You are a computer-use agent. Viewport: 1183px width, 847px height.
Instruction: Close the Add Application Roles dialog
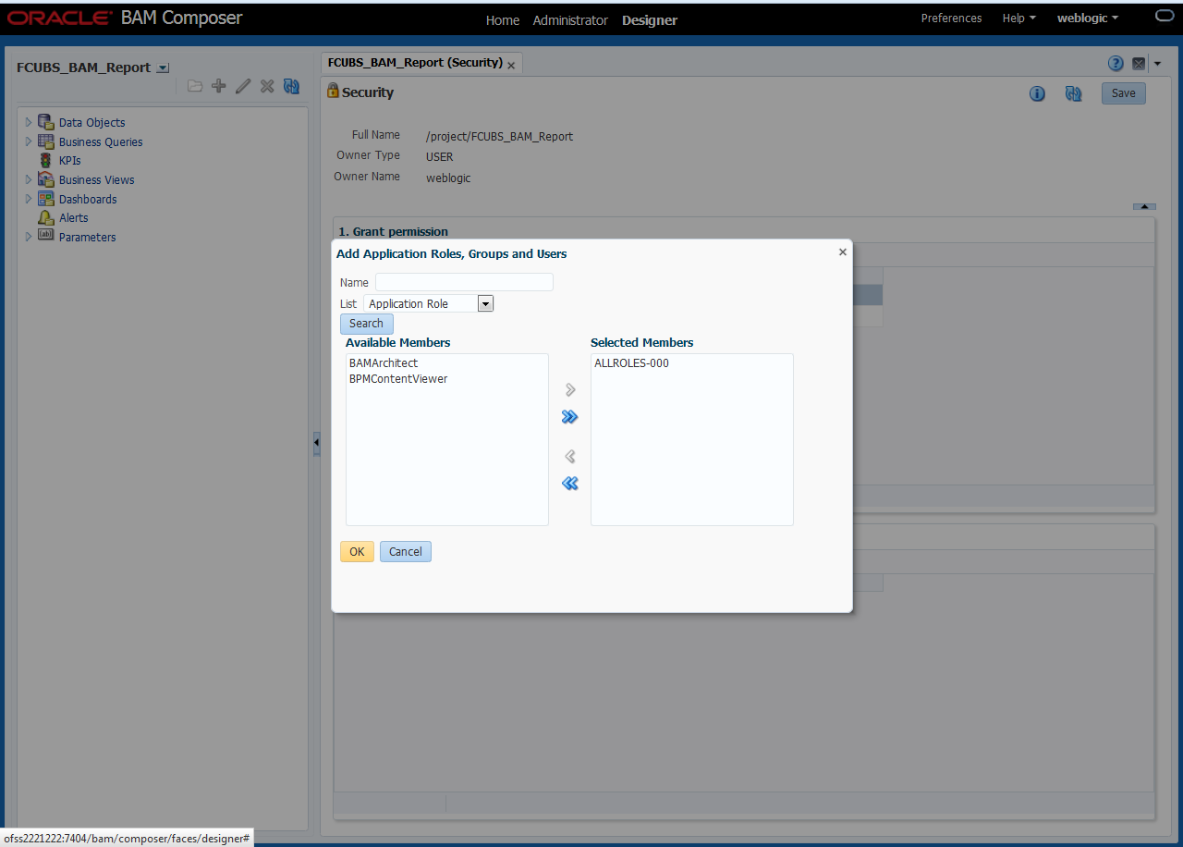click(x=842, y=252)
